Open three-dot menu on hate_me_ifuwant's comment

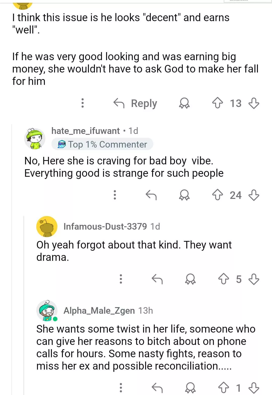pos(115,195)
